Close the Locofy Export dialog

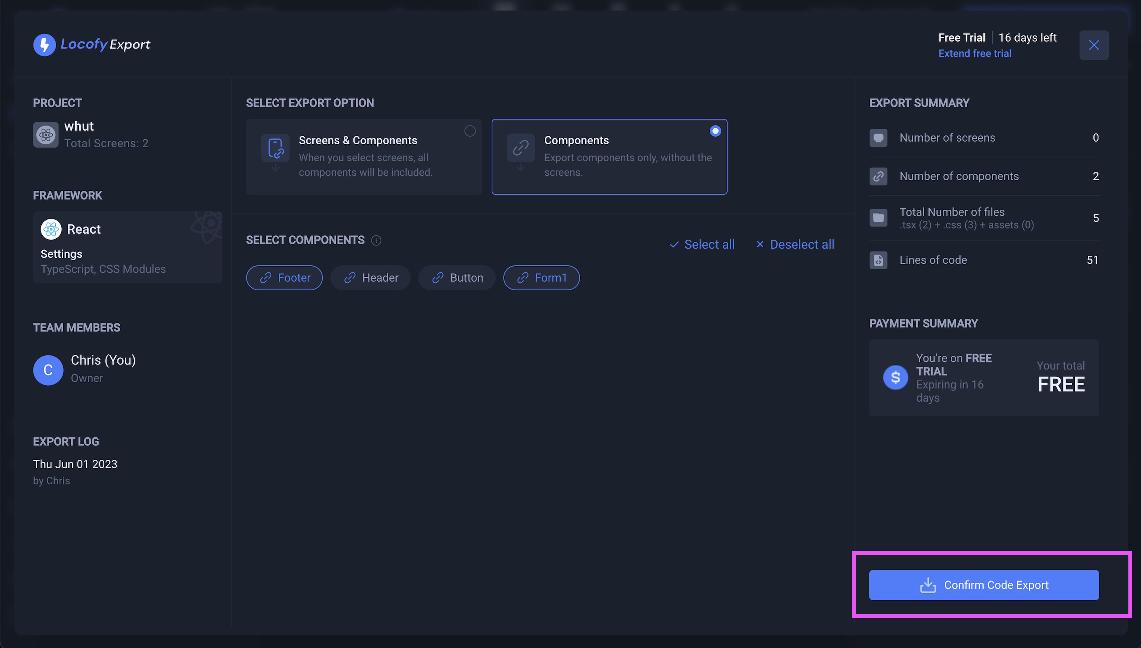tap(1094, 45)
